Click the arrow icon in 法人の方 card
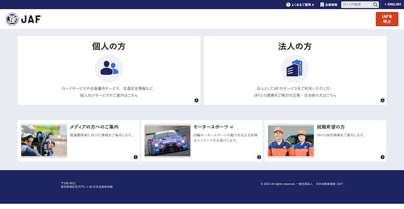This screenshot has height=209, width=404. click(382, 100)
